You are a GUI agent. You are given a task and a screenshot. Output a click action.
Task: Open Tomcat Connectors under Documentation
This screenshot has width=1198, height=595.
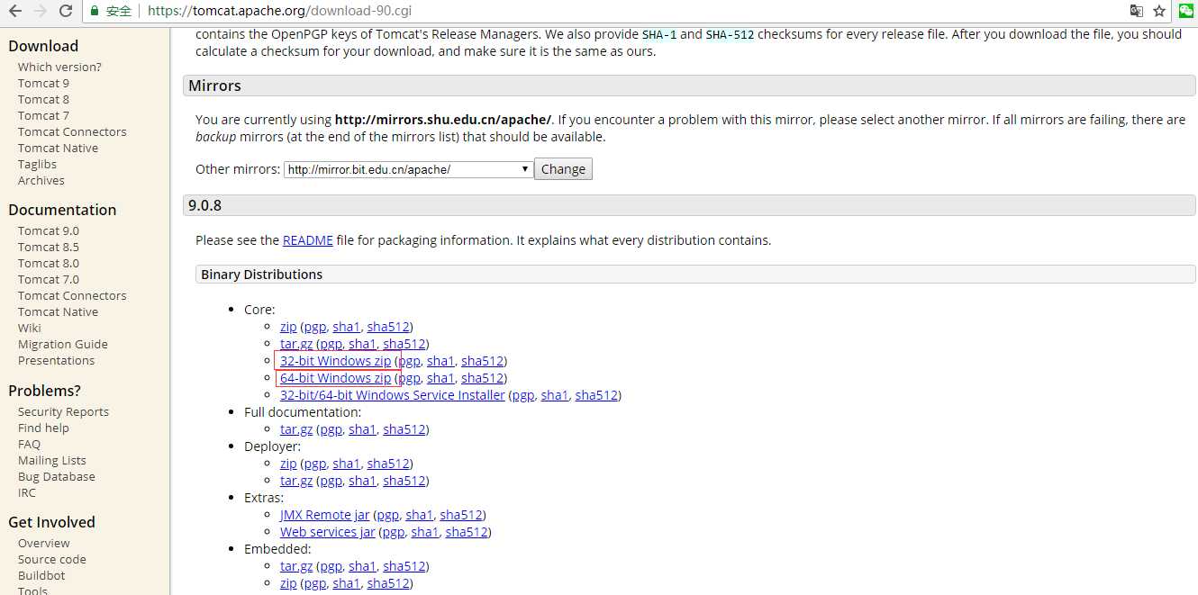pos(72,295)
